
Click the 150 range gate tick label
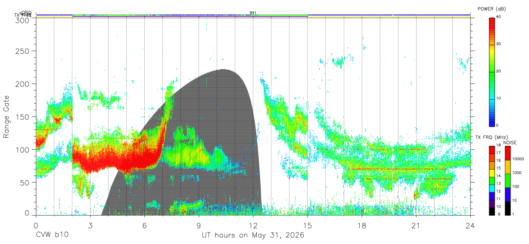point(23,117)
